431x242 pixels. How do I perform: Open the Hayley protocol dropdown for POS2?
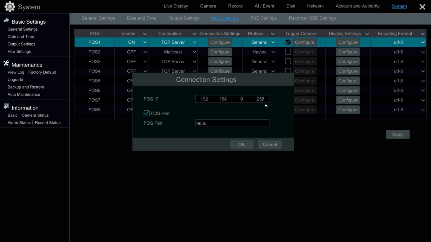point(273,52)
